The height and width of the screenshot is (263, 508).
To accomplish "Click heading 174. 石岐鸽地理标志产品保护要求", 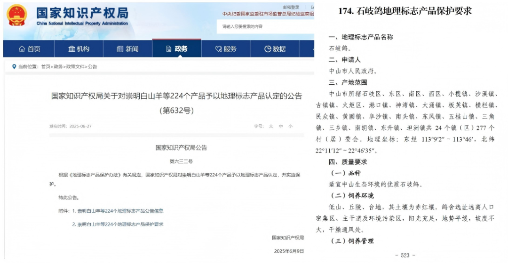I will (x=405, y=11).
